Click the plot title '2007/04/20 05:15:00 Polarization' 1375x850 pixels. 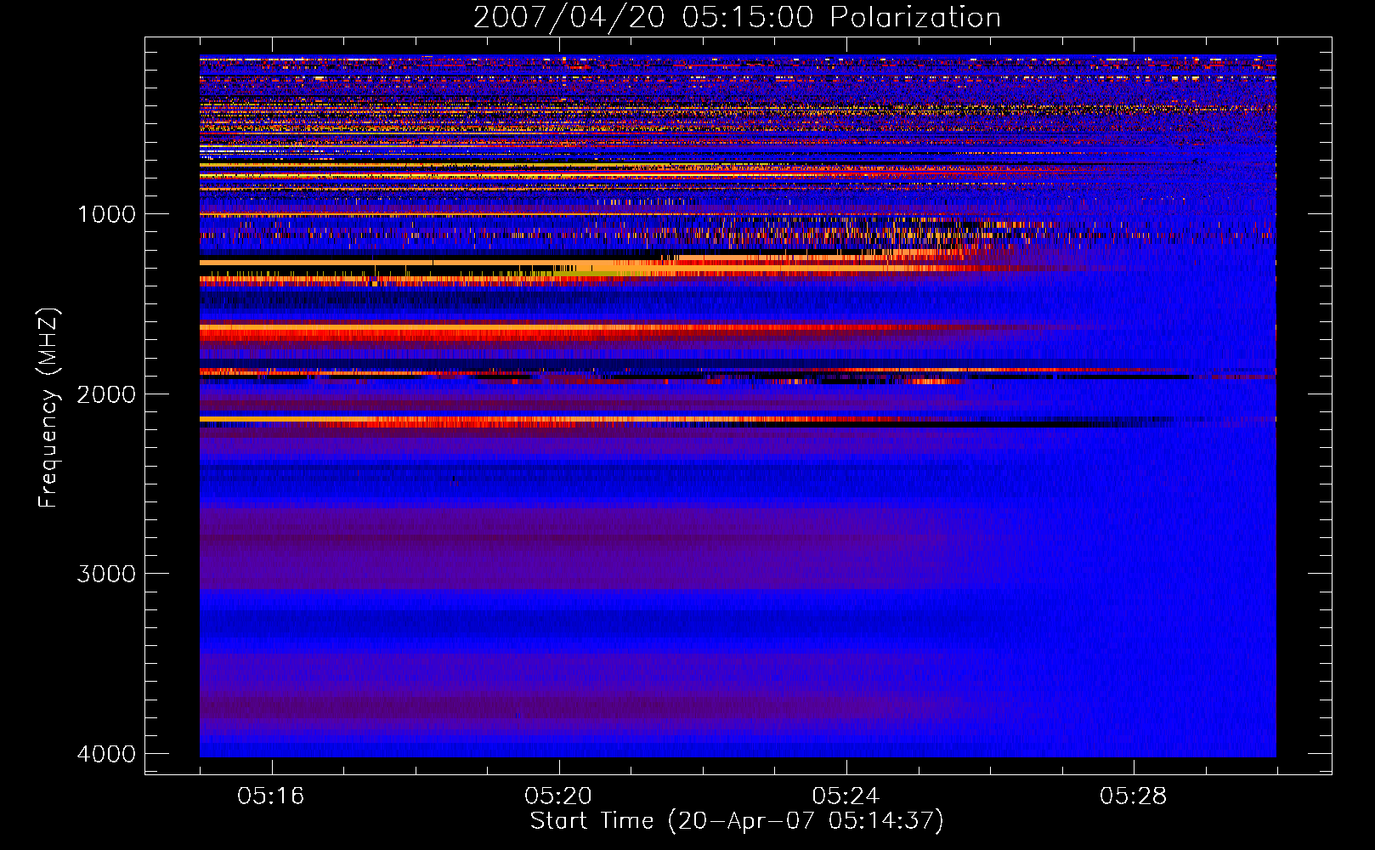(737, 17)
